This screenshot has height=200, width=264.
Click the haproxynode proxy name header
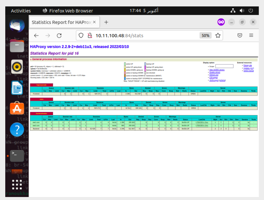(41, 85)
